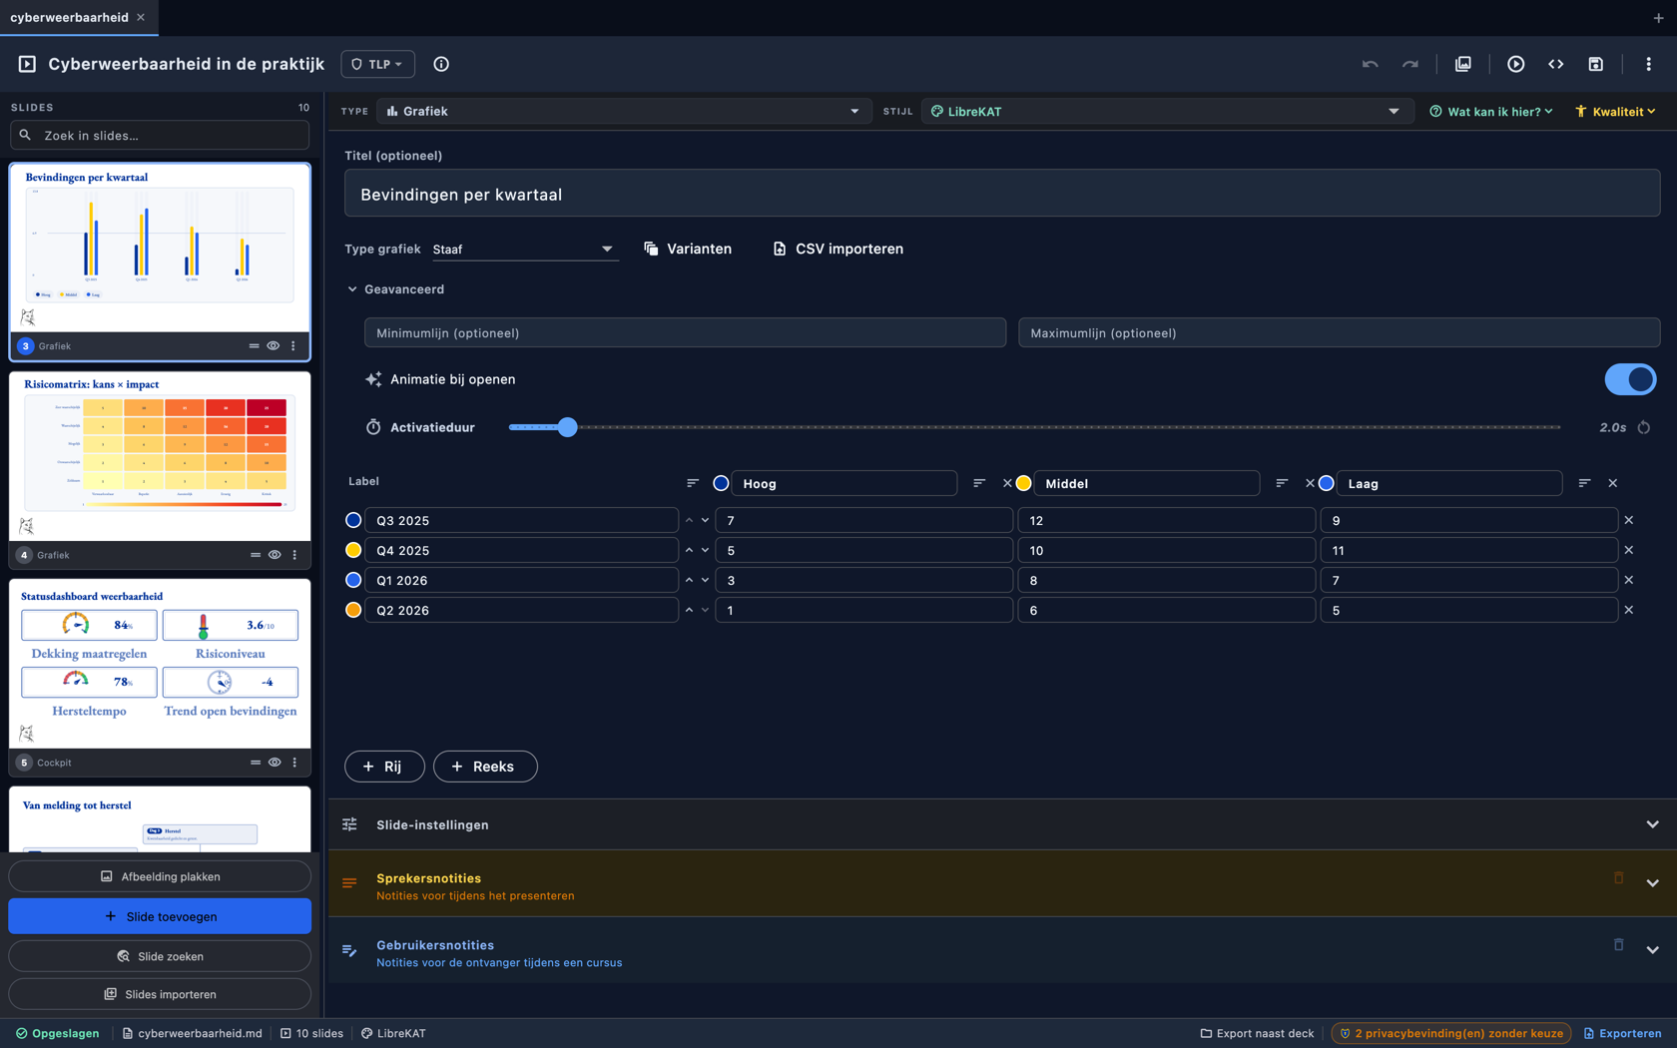Click Export naast deck in the status bar
The width and height of the screenshot is (1677, 1048).
pyautogui.click(x=1257, y=1033)
